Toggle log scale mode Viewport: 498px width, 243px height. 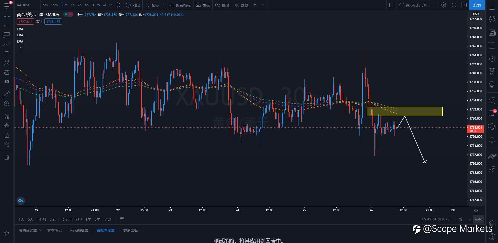(x=469, y=219)
